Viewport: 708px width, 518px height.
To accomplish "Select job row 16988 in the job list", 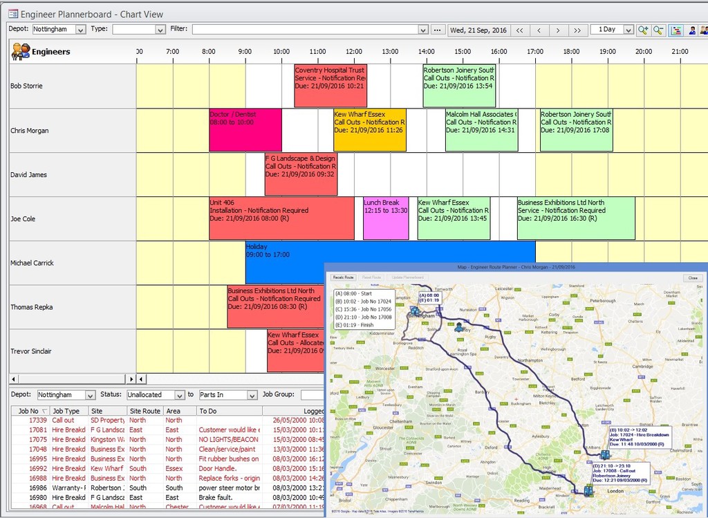I will click(167, 479).
